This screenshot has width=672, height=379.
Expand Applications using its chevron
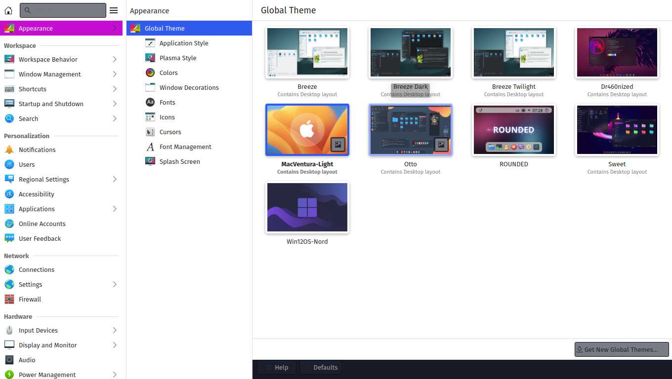(115, 209)
